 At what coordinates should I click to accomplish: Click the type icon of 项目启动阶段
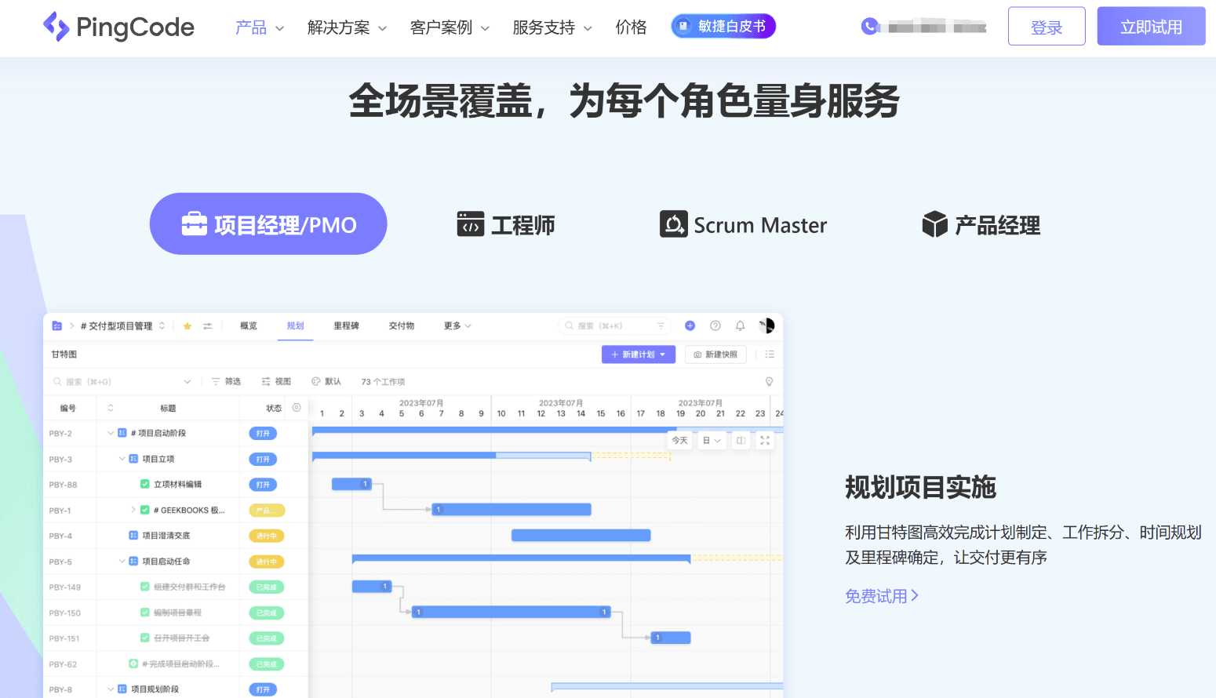[x=122, y=433]
